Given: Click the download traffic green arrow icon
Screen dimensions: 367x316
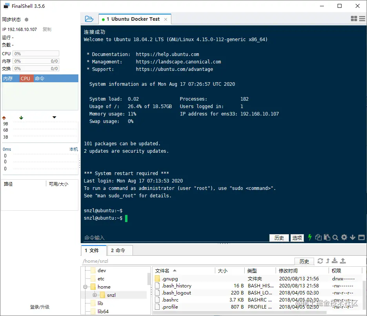Looking at the screenshot, I should click(x=21, y=117).
